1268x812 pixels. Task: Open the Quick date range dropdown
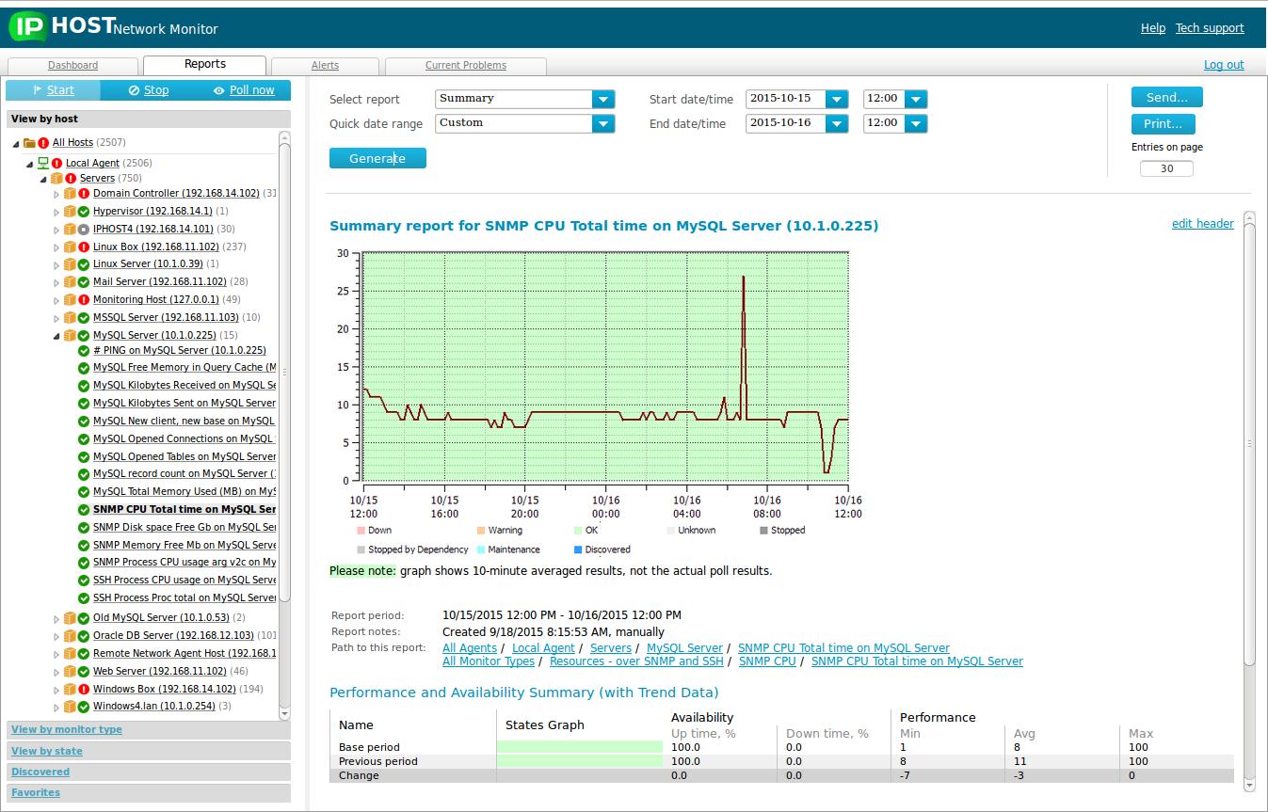[602, 124]
